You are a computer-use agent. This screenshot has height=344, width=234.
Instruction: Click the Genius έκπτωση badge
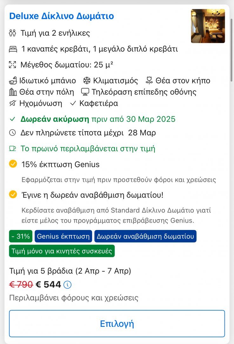tap(63, 236)
